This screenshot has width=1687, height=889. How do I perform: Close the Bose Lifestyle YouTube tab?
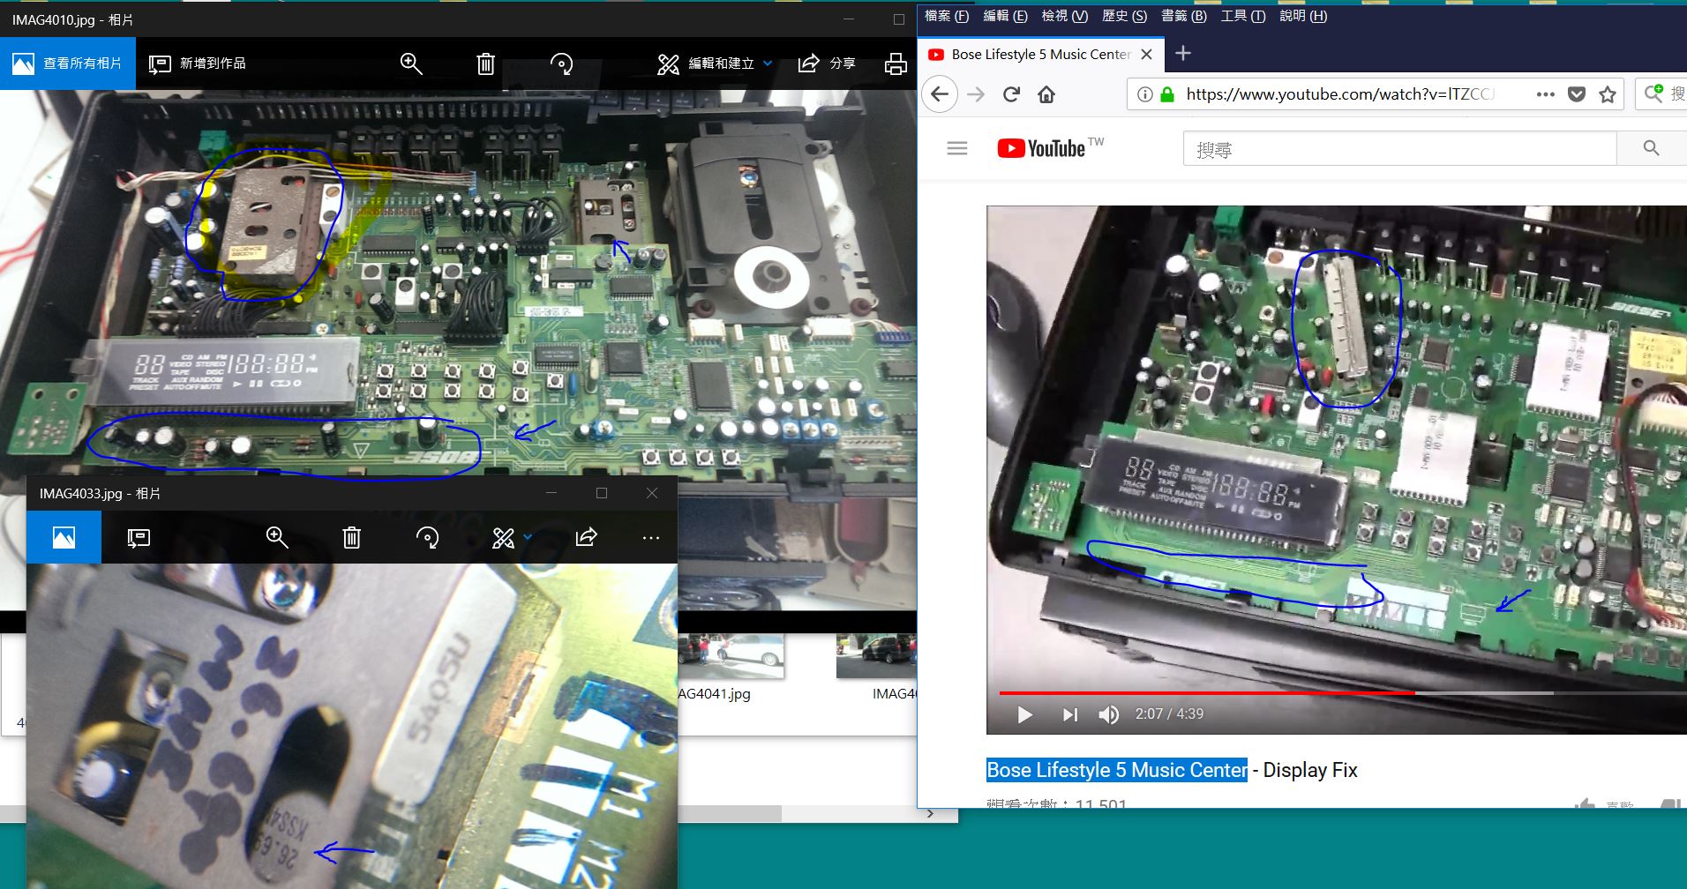pos(1146,55)
